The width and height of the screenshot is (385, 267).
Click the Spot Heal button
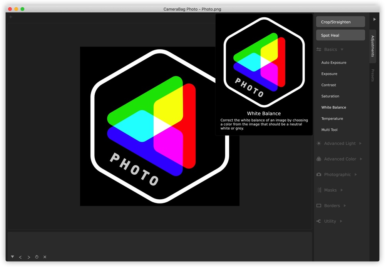point(340,35)
